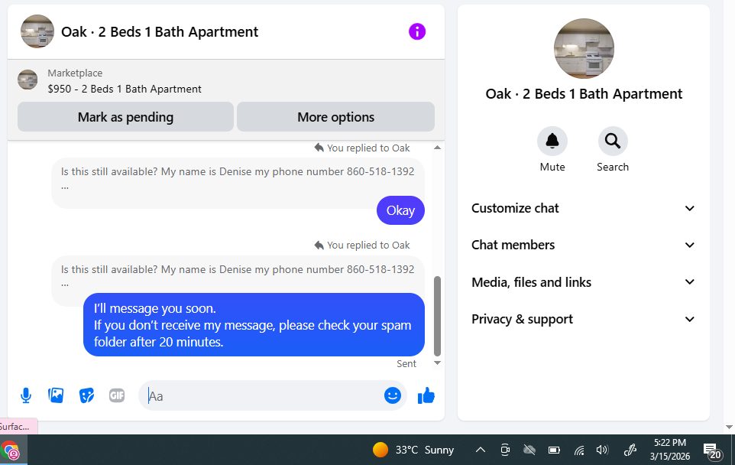Click the pink 'Surfac...' tooltip label
Viewport: 735px width, 465px height.
point(18,427)
